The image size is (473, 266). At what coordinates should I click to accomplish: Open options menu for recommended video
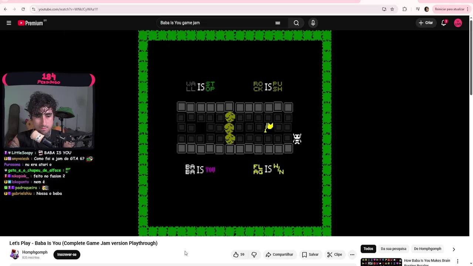[x=457, y=261]
